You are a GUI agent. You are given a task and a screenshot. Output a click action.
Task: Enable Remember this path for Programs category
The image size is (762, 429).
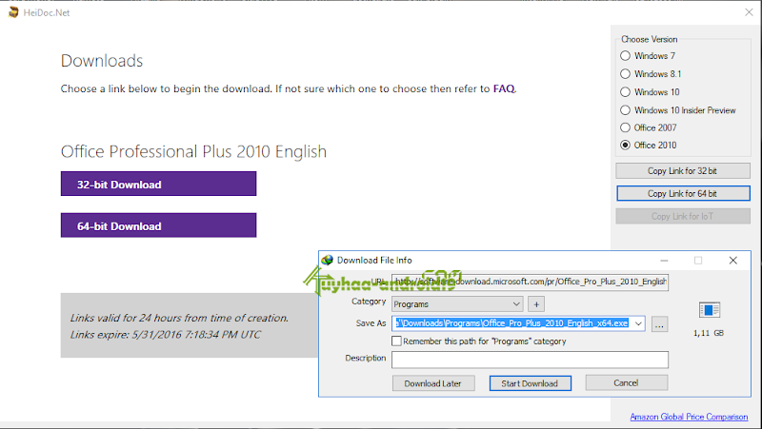tap(396, 341)
